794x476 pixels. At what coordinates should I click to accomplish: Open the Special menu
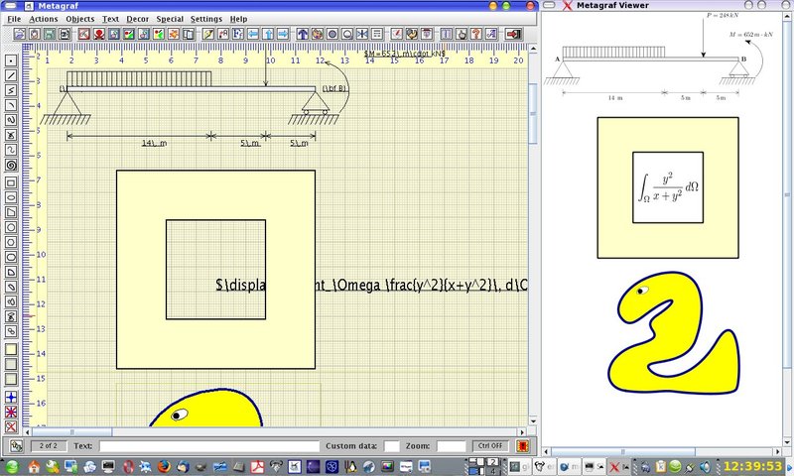tap(170, 19)
